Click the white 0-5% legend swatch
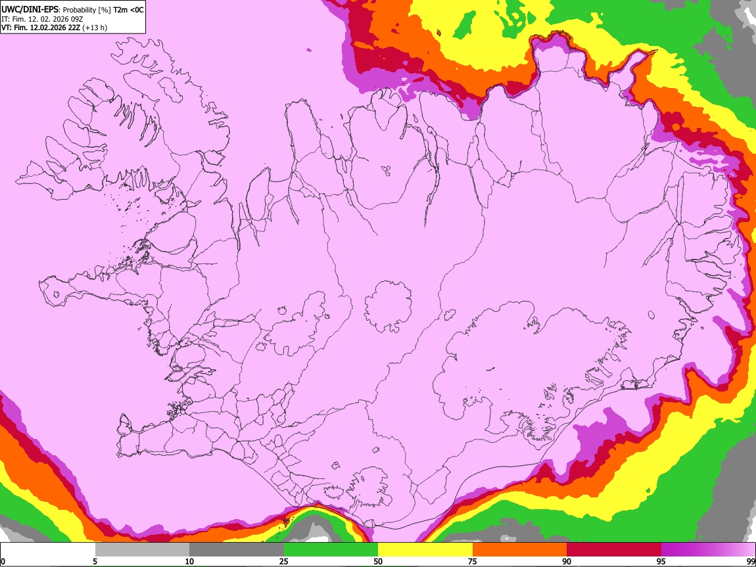Viewport: 756px width, 567px height. point(48,550)
